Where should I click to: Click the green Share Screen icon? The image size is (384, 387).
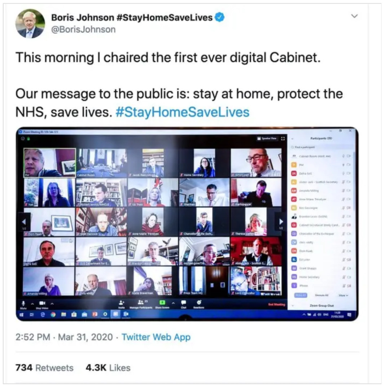click(x=162, y=302)
